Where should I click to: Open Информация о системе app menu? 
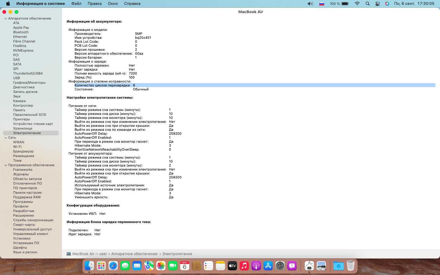41,4
